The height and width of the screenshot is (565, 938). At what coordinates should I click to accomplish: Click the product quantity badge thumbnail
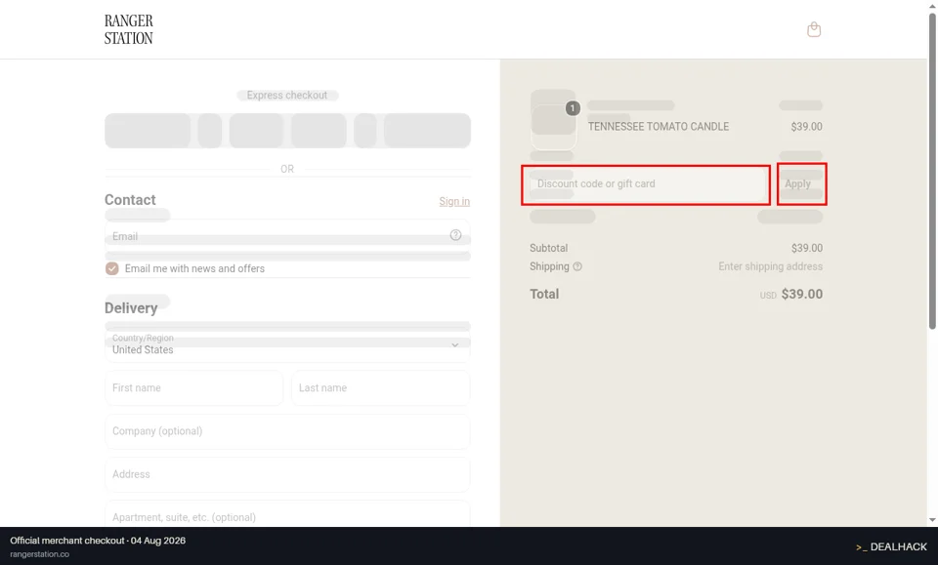point(573,108)
